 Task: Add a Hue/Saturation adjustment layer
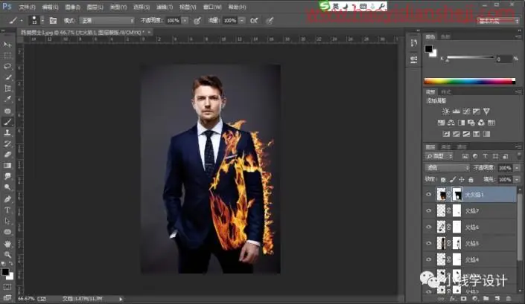(441, 123)
